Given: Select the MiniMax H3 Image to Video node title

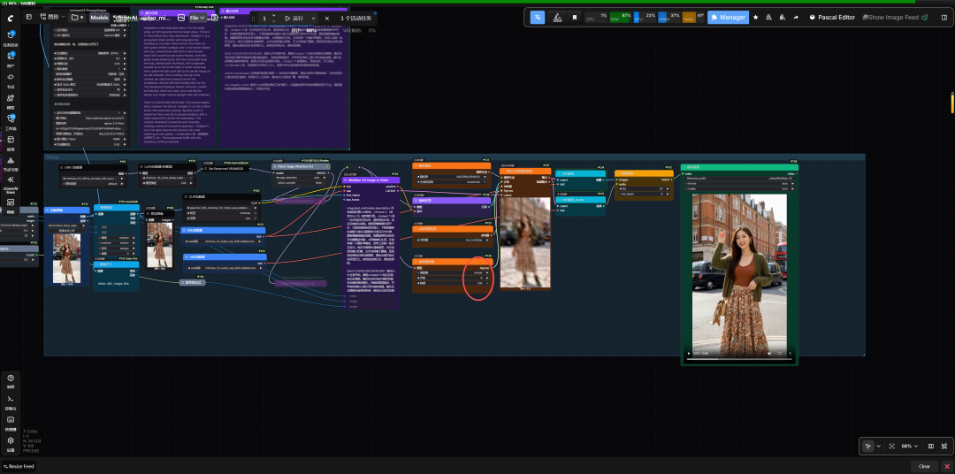Looking at the screenshot, I should click(368, 180).
